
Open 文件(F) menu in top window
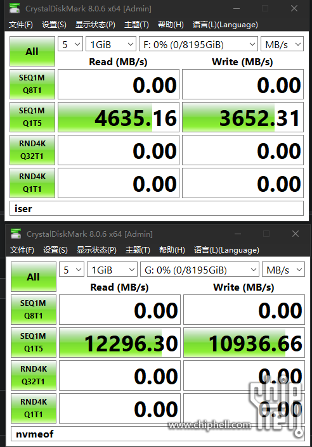coord(20,25)
